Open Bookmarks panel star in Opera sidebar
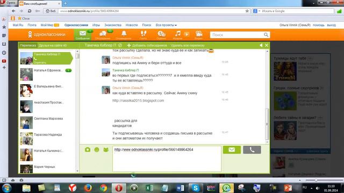 pyautogui.click(x=4, y=27)
